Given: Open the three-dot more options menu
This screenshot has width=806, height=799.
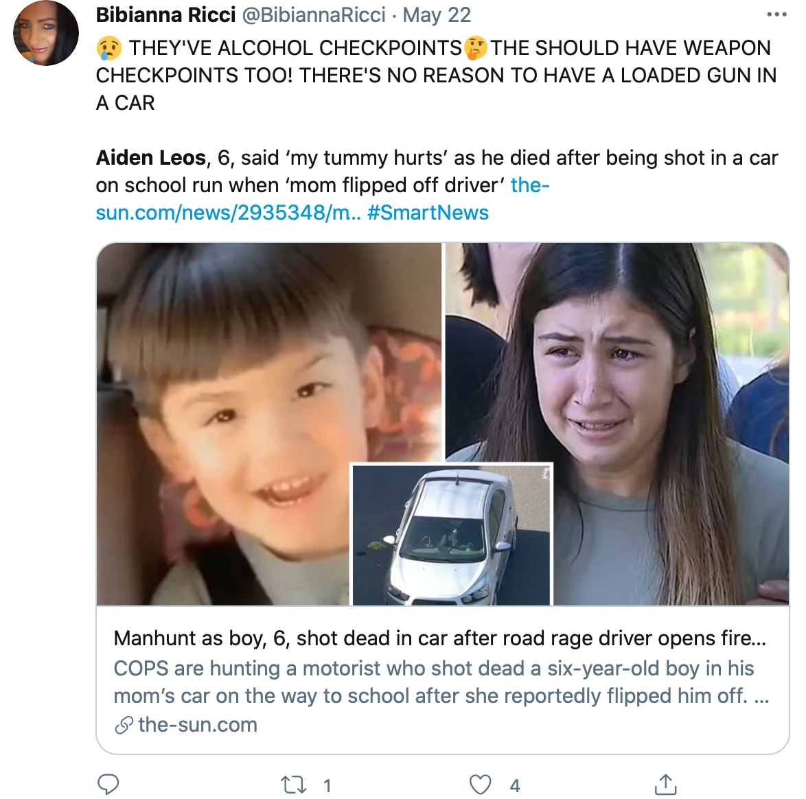Looking at the screenshot, I should point(776,14).
